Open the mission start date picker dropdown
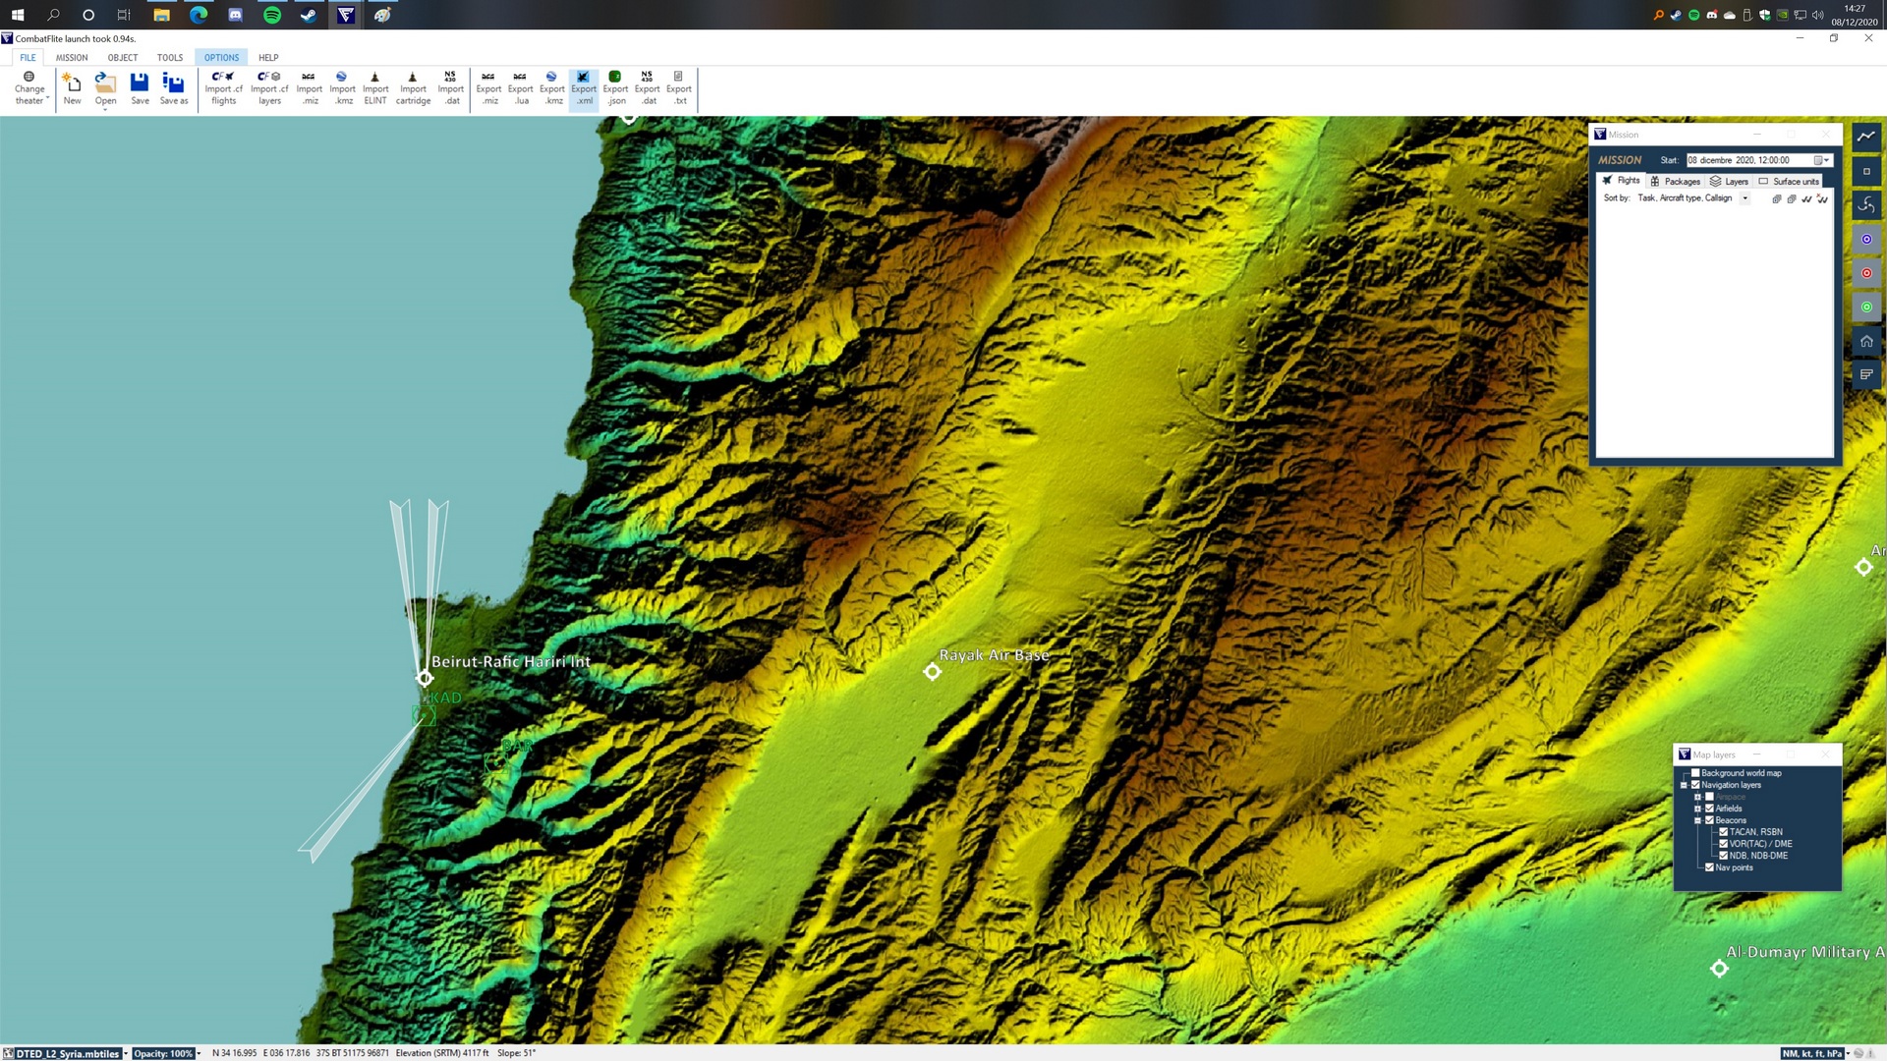1887x1061 pixels. [1821, 160]
